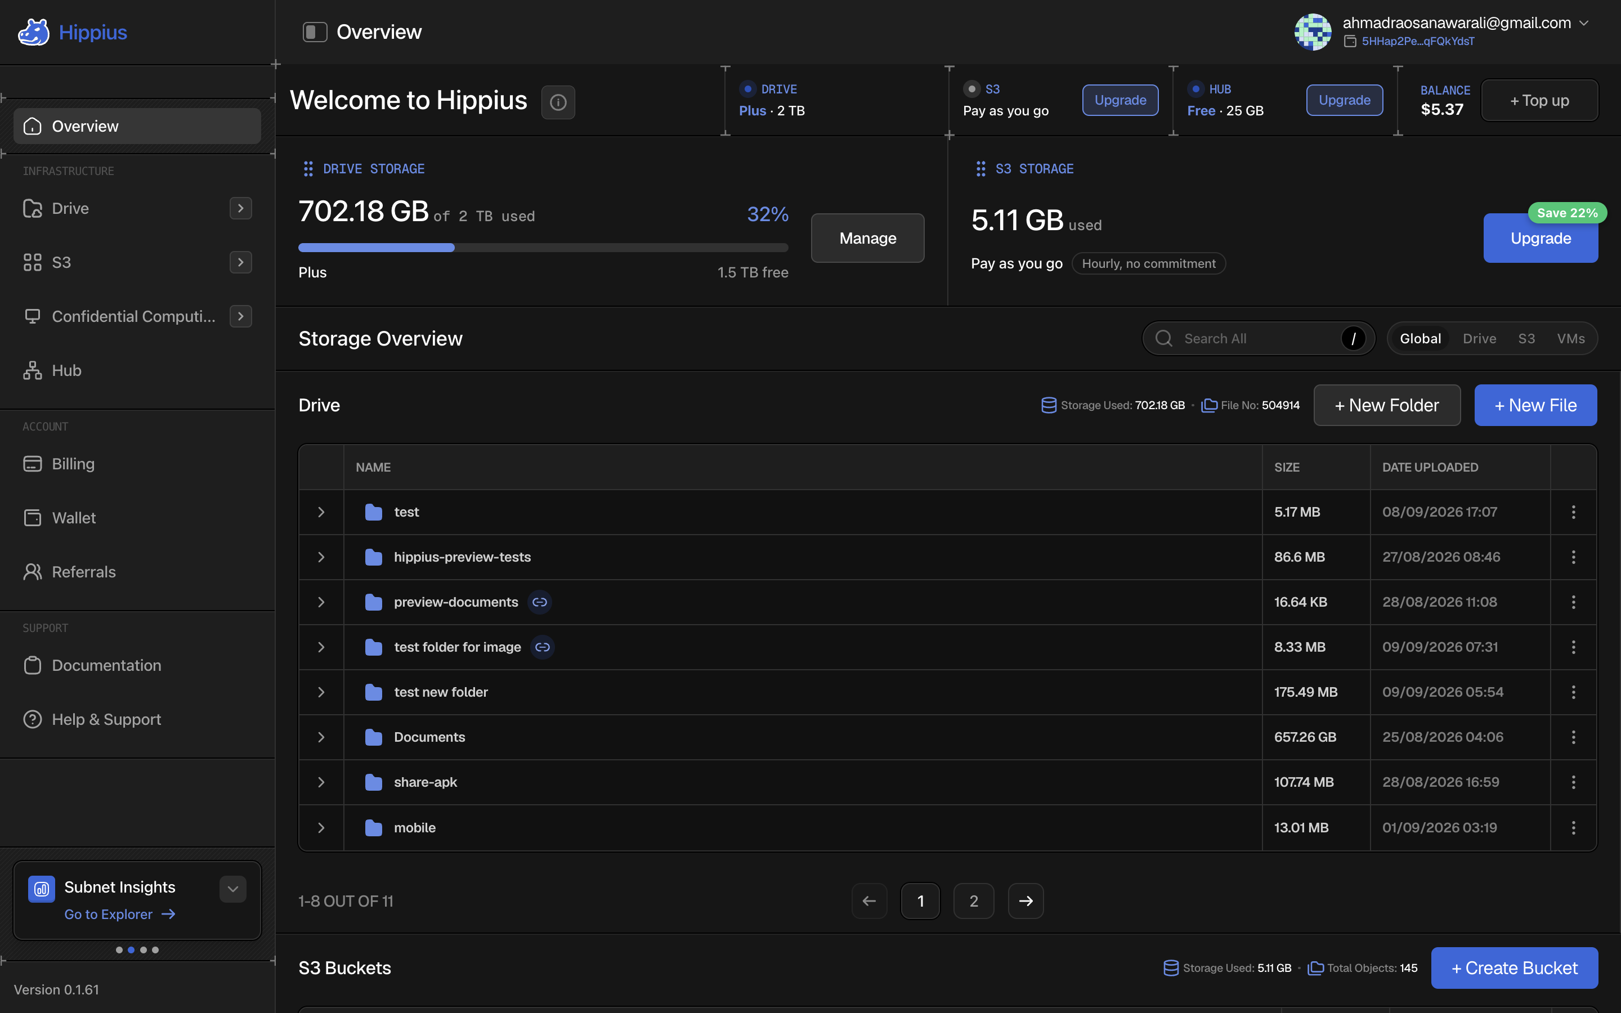Expand the test folder for image row
This screenshot has height=1013, width=1621.
tap(321, 647)
